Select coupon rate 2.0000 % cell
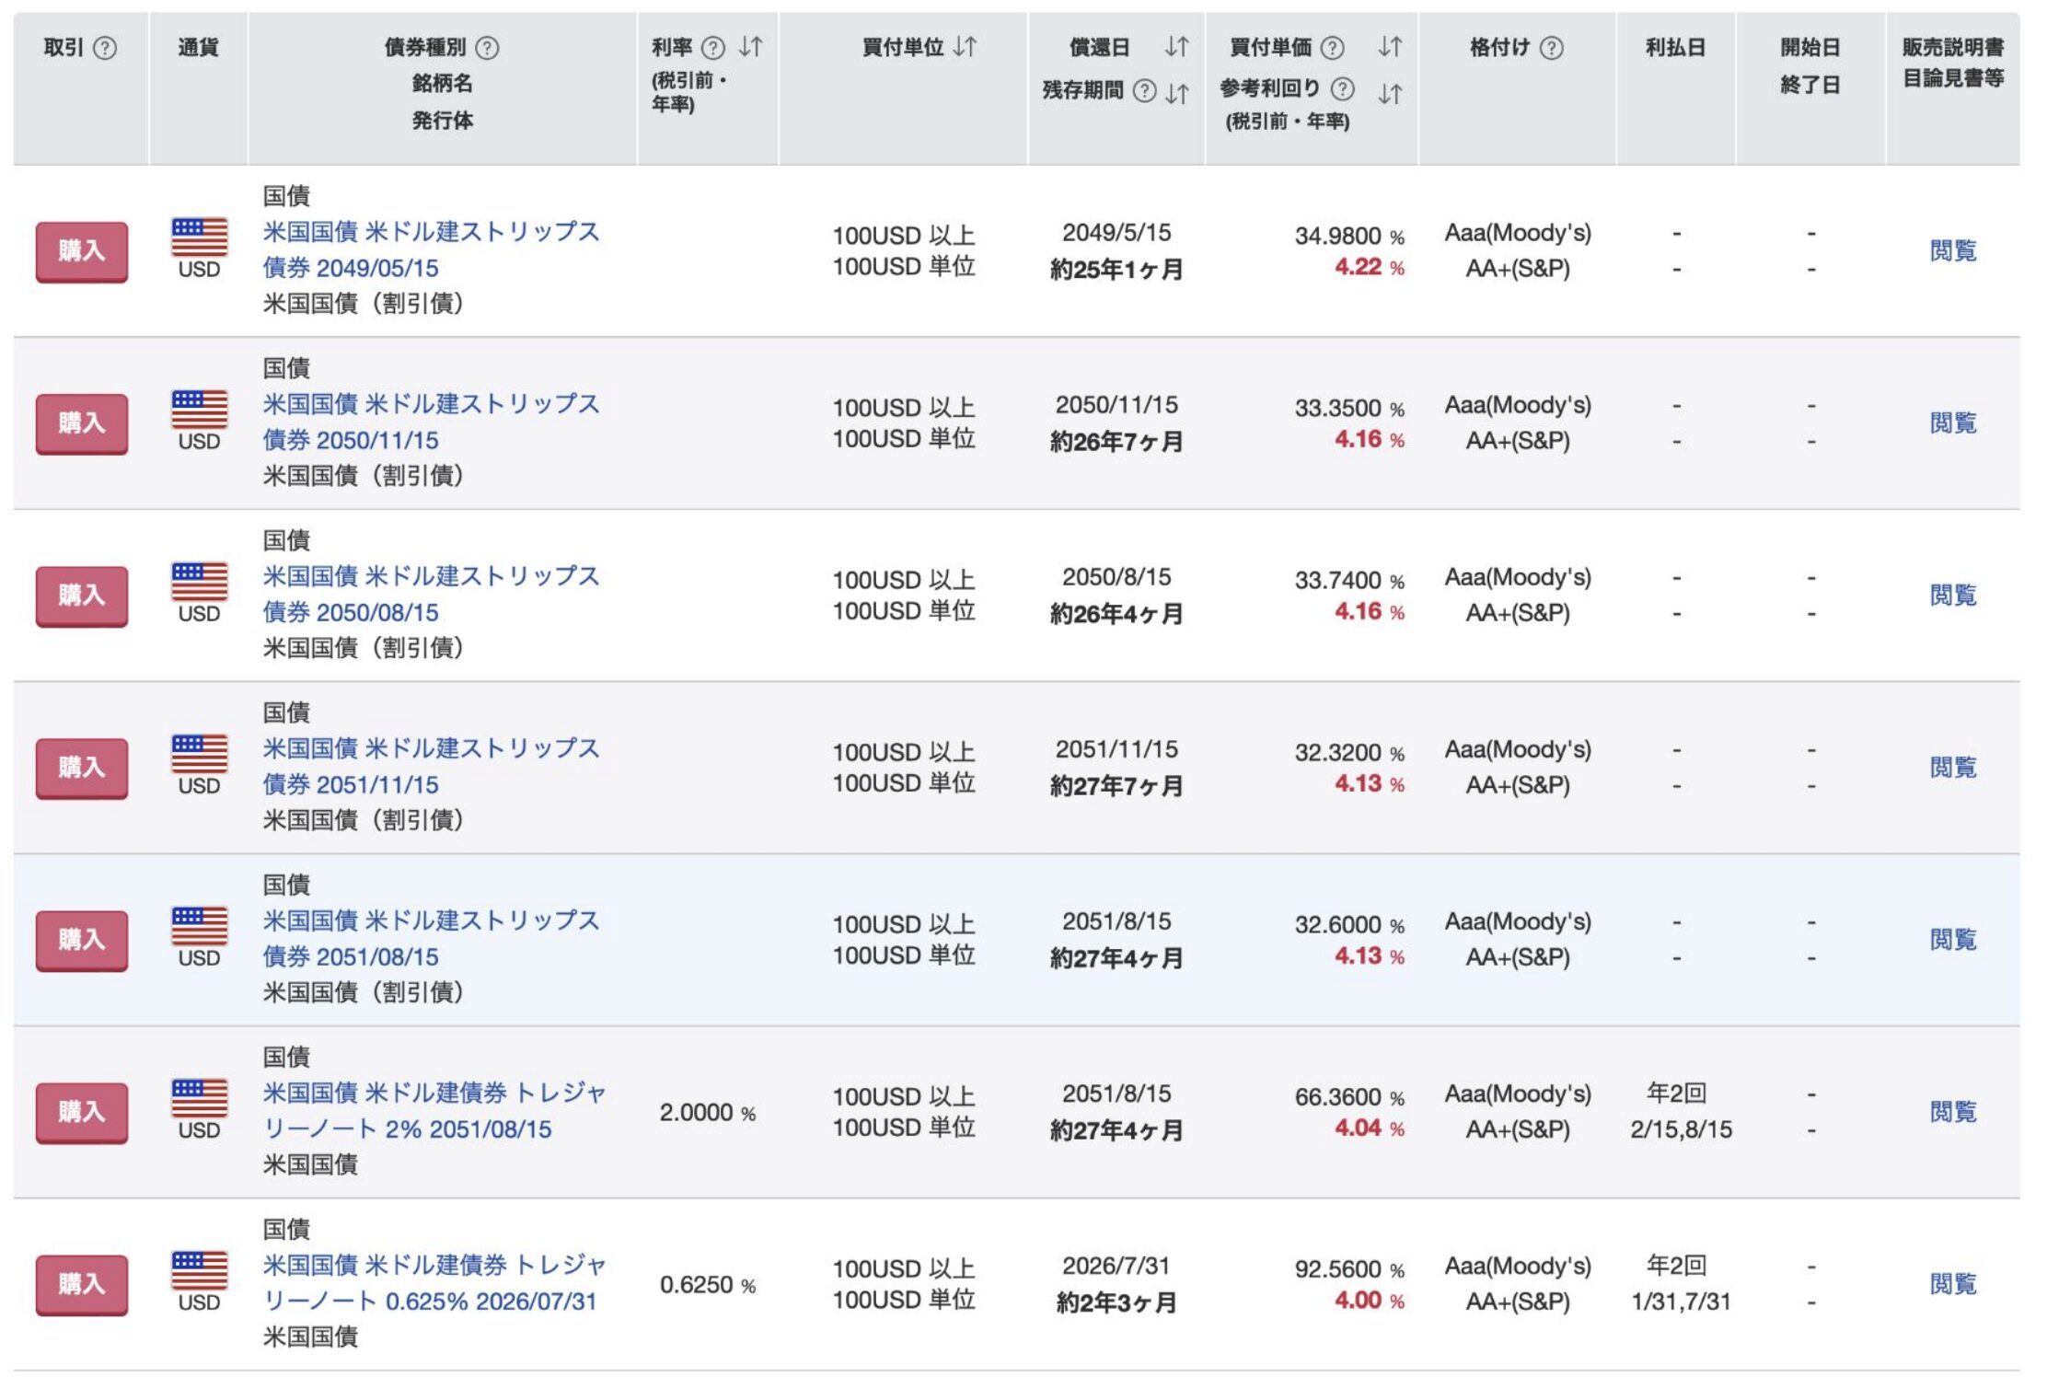 (707, 1113)
